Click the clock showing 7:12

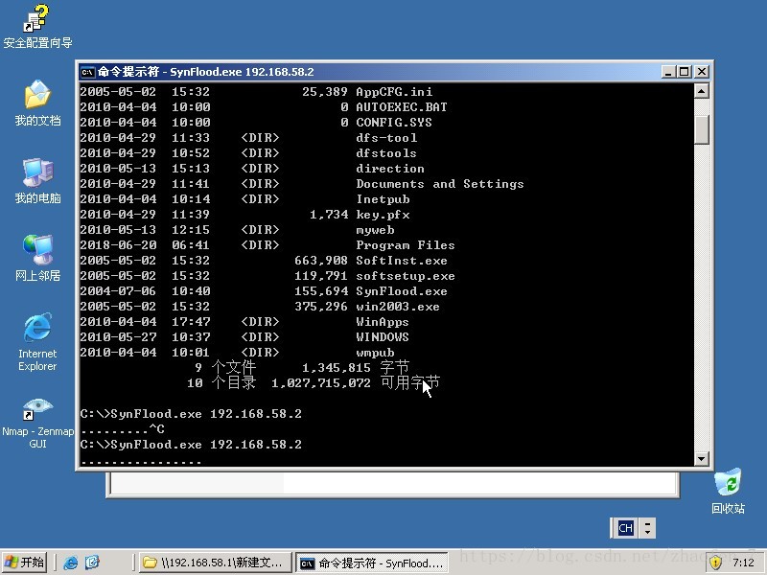744,563
